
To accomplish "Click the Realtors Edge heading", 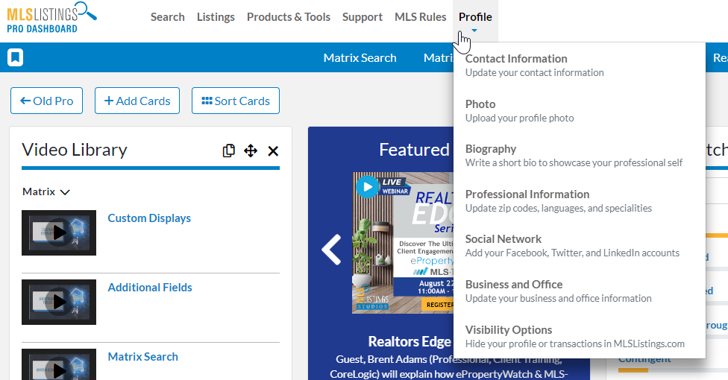I will coord(409,341).
